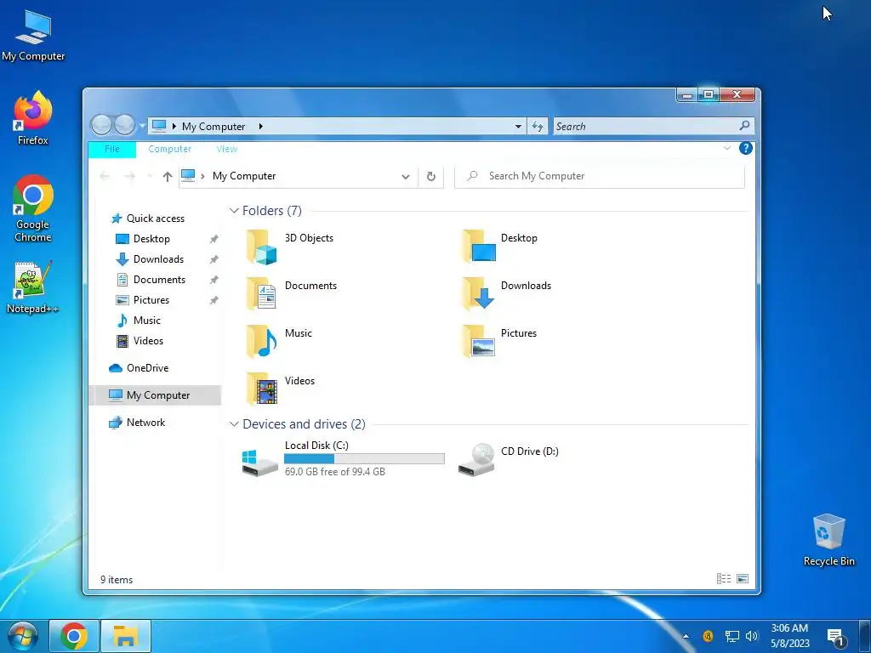Go up one folder level arrow

(168, 177)
